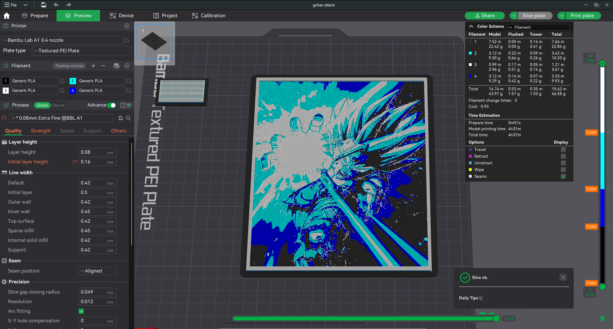Redo the last action

pyautogui.click(x=68, y=5)
